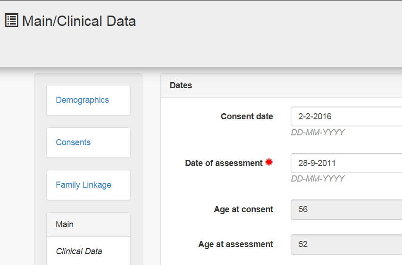
Task: Click DD-MM-YYYY hint under Date of assessment
Action: (318, 179)
